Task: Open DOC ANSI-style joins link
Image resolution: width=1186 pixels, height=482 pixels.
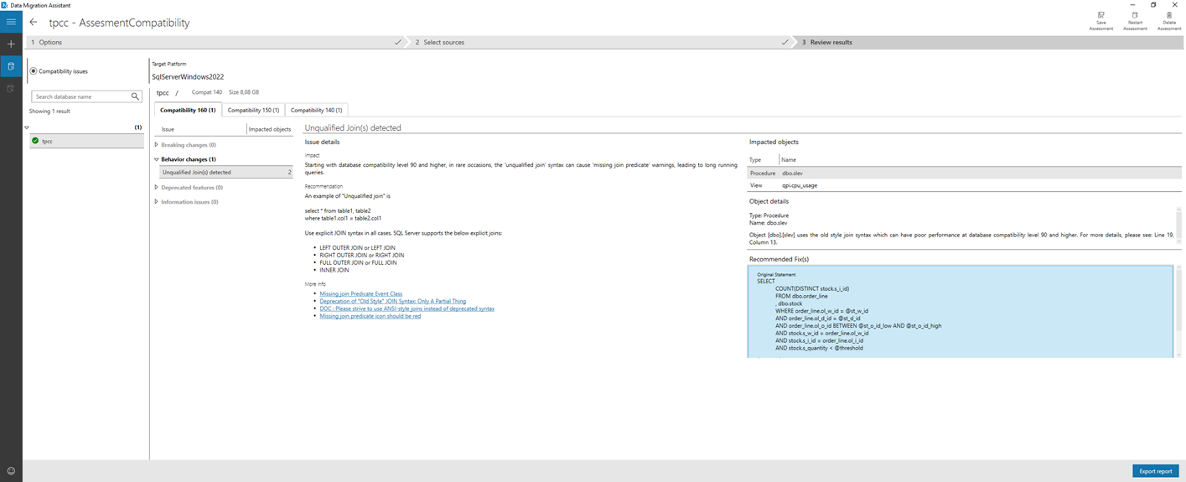Action: [x=407, y=308]
